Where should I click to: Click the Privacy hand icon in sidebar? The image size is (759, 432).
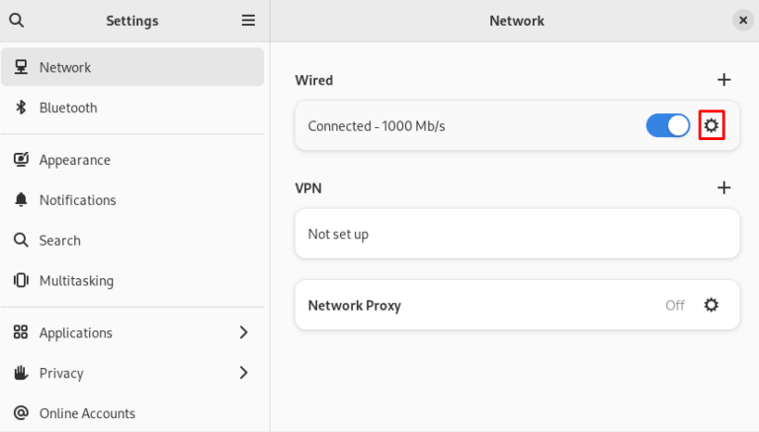21,373
